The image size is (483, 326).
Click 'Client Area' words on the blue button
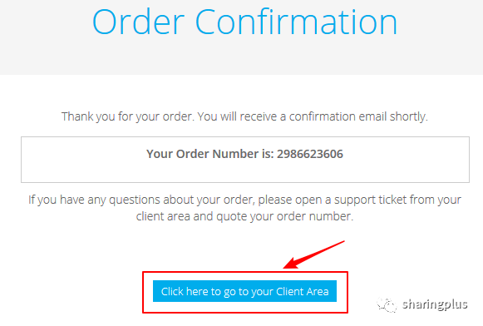[x=302, y=292]
